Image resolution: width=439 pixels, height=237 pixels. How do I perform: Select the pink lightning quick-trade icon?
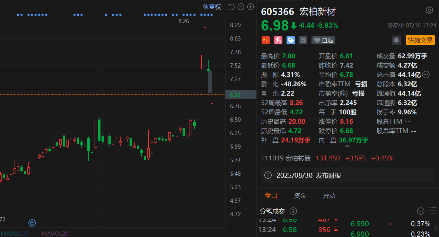[278, 40]
